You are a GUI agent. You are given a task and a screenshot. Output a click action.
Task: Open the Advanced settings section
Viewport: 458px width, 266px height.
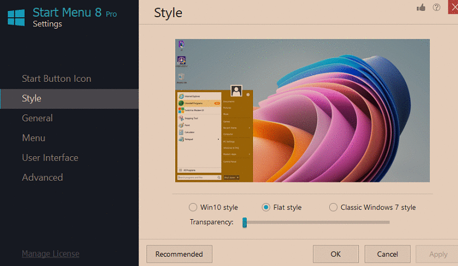42,177
